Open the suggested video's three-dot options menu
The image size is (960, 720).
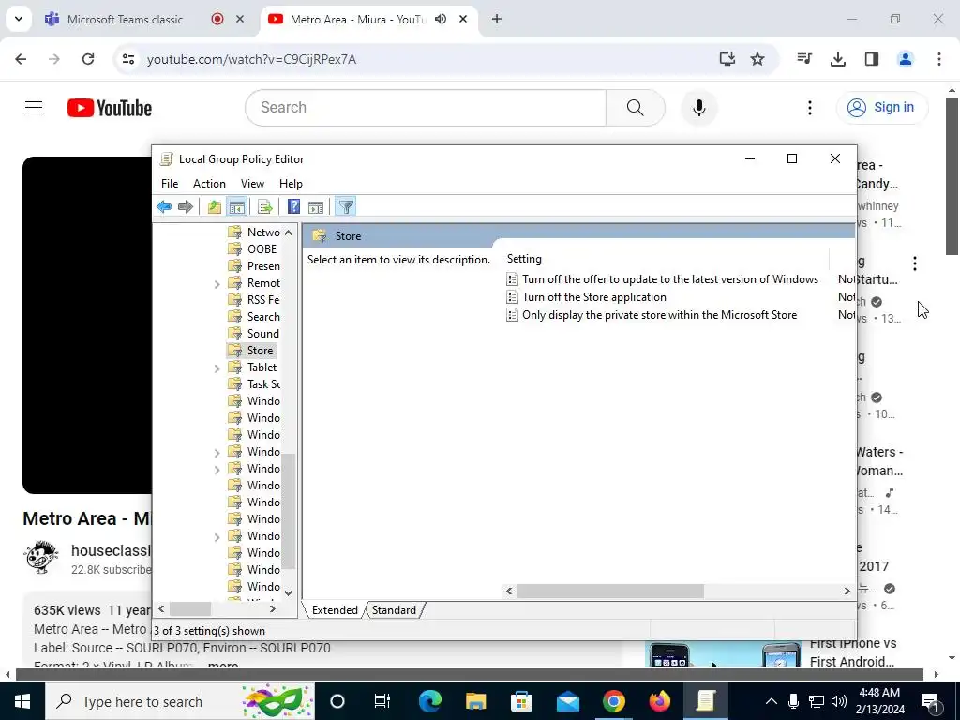pyautogui.click(x=915, y=263)
